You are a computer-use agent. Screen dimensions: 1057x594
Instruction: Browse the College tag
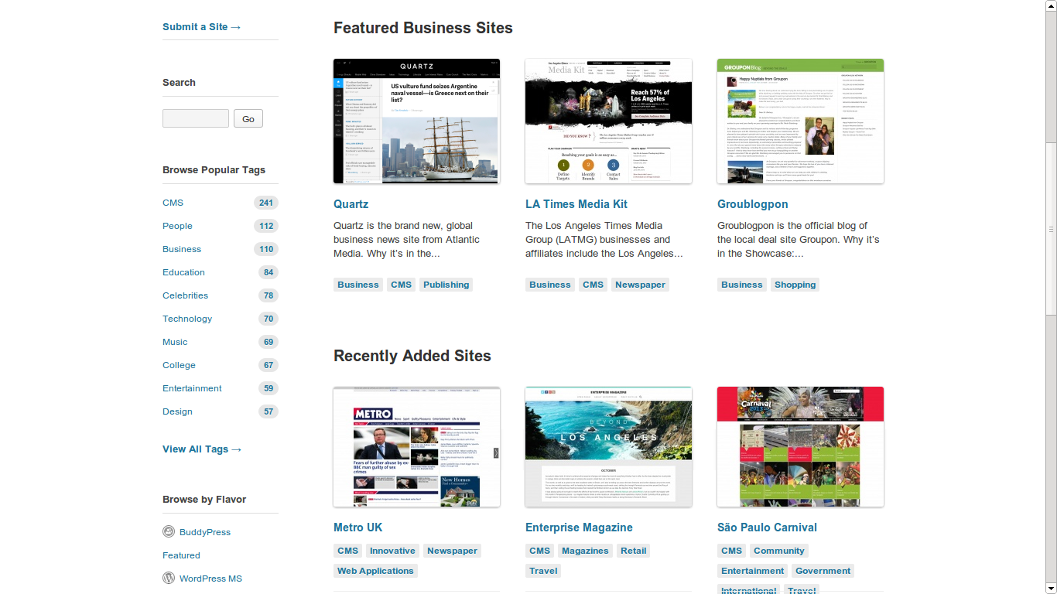pyautogui.click(x=179, y=365)
